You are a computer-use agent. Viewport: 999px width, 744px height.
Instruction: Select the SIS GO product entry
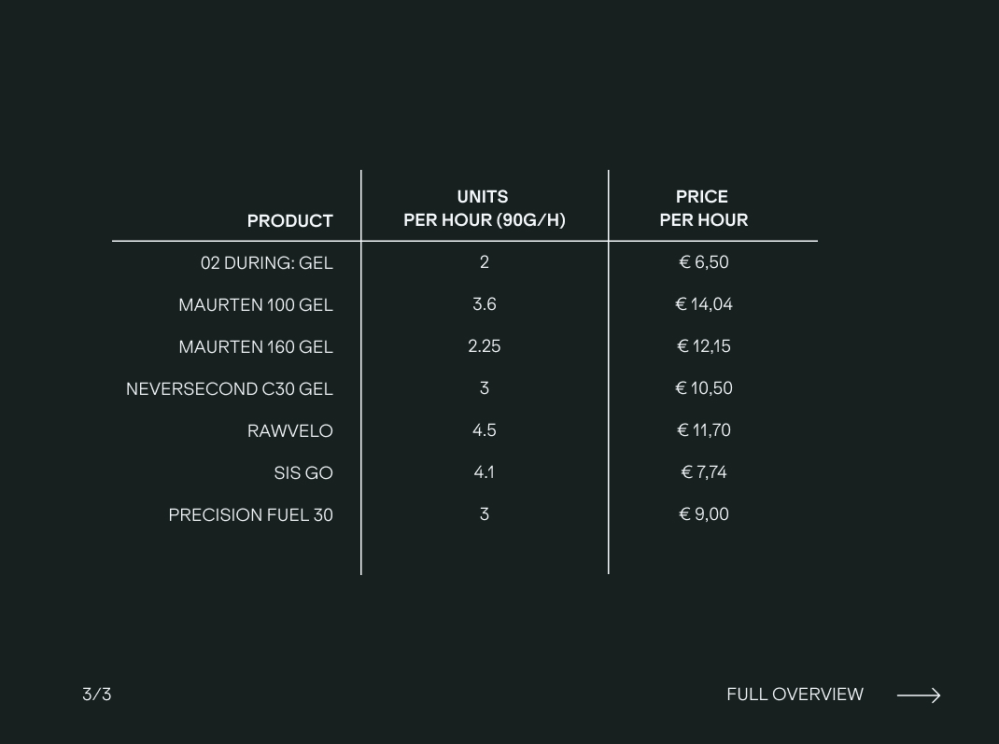click(x=303, y=473)
